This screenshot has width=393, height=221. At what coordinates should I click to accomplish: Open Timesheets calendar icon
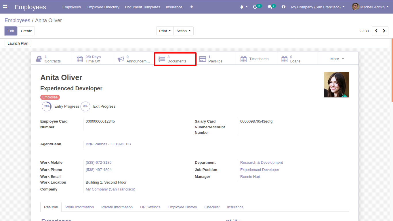click(x=244, y=59)
